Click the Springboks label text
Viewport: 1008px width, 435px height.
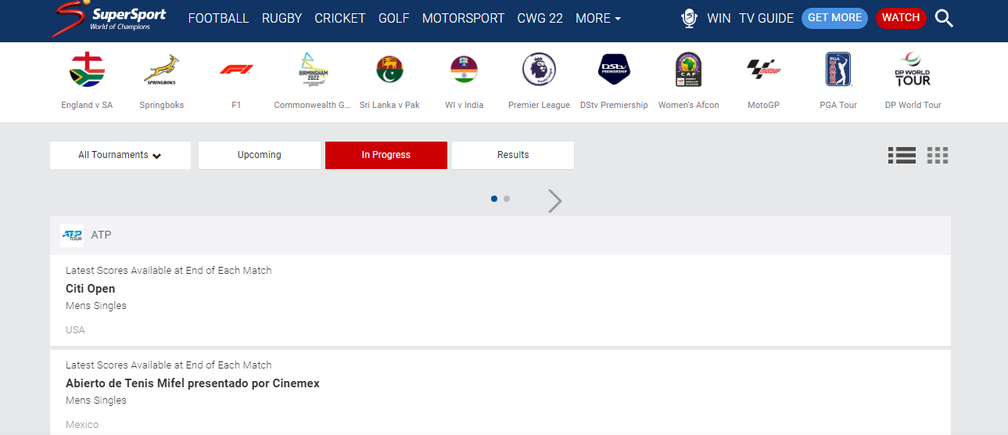pos(162,105)
